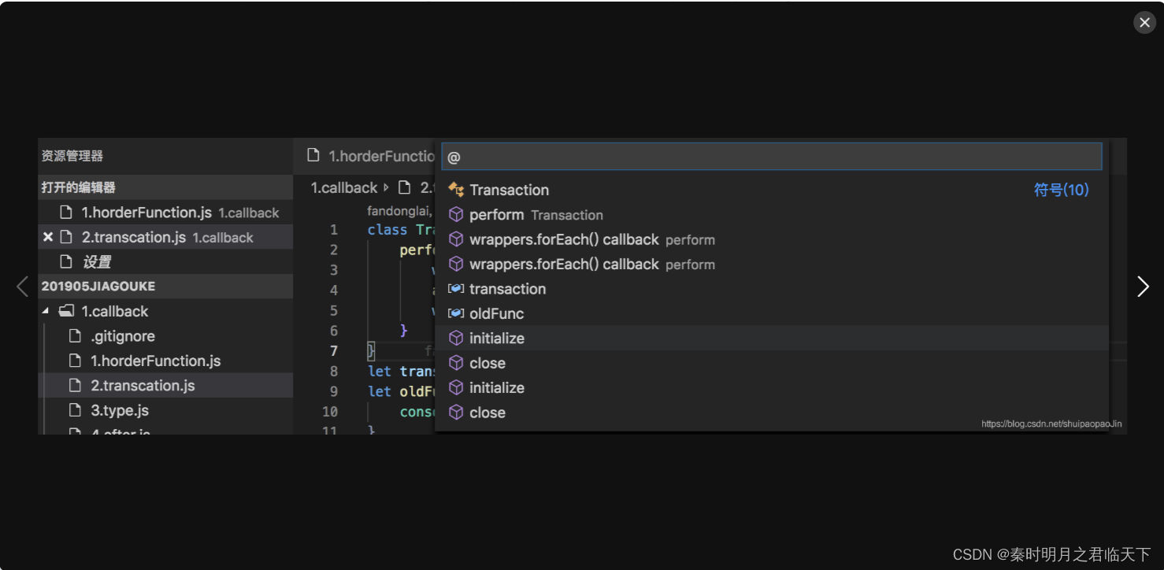Click the 资源管理器 explorer panel title
Viewport: 1164px width, 570px height.
click(x=72, y=156)
